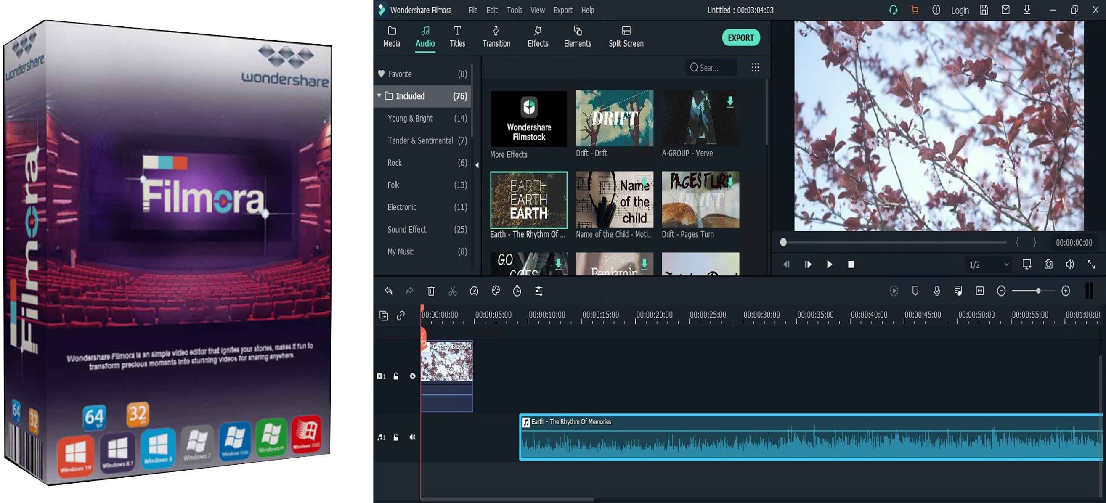Click the stopwatch duration icon

click(517, 291)
